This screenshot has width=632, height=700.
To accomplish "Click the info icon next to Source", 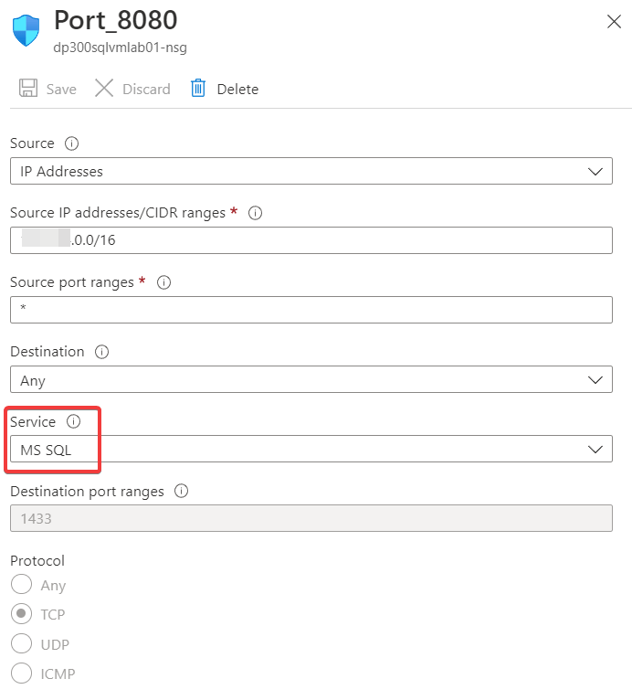I will click(x=72, y=143).
